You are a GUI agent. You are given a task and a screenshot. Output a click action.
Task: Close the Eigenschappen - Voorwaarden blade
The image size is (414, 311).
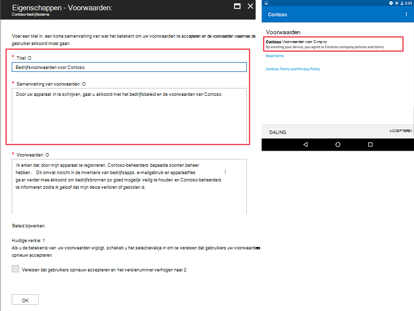(250, 6)
